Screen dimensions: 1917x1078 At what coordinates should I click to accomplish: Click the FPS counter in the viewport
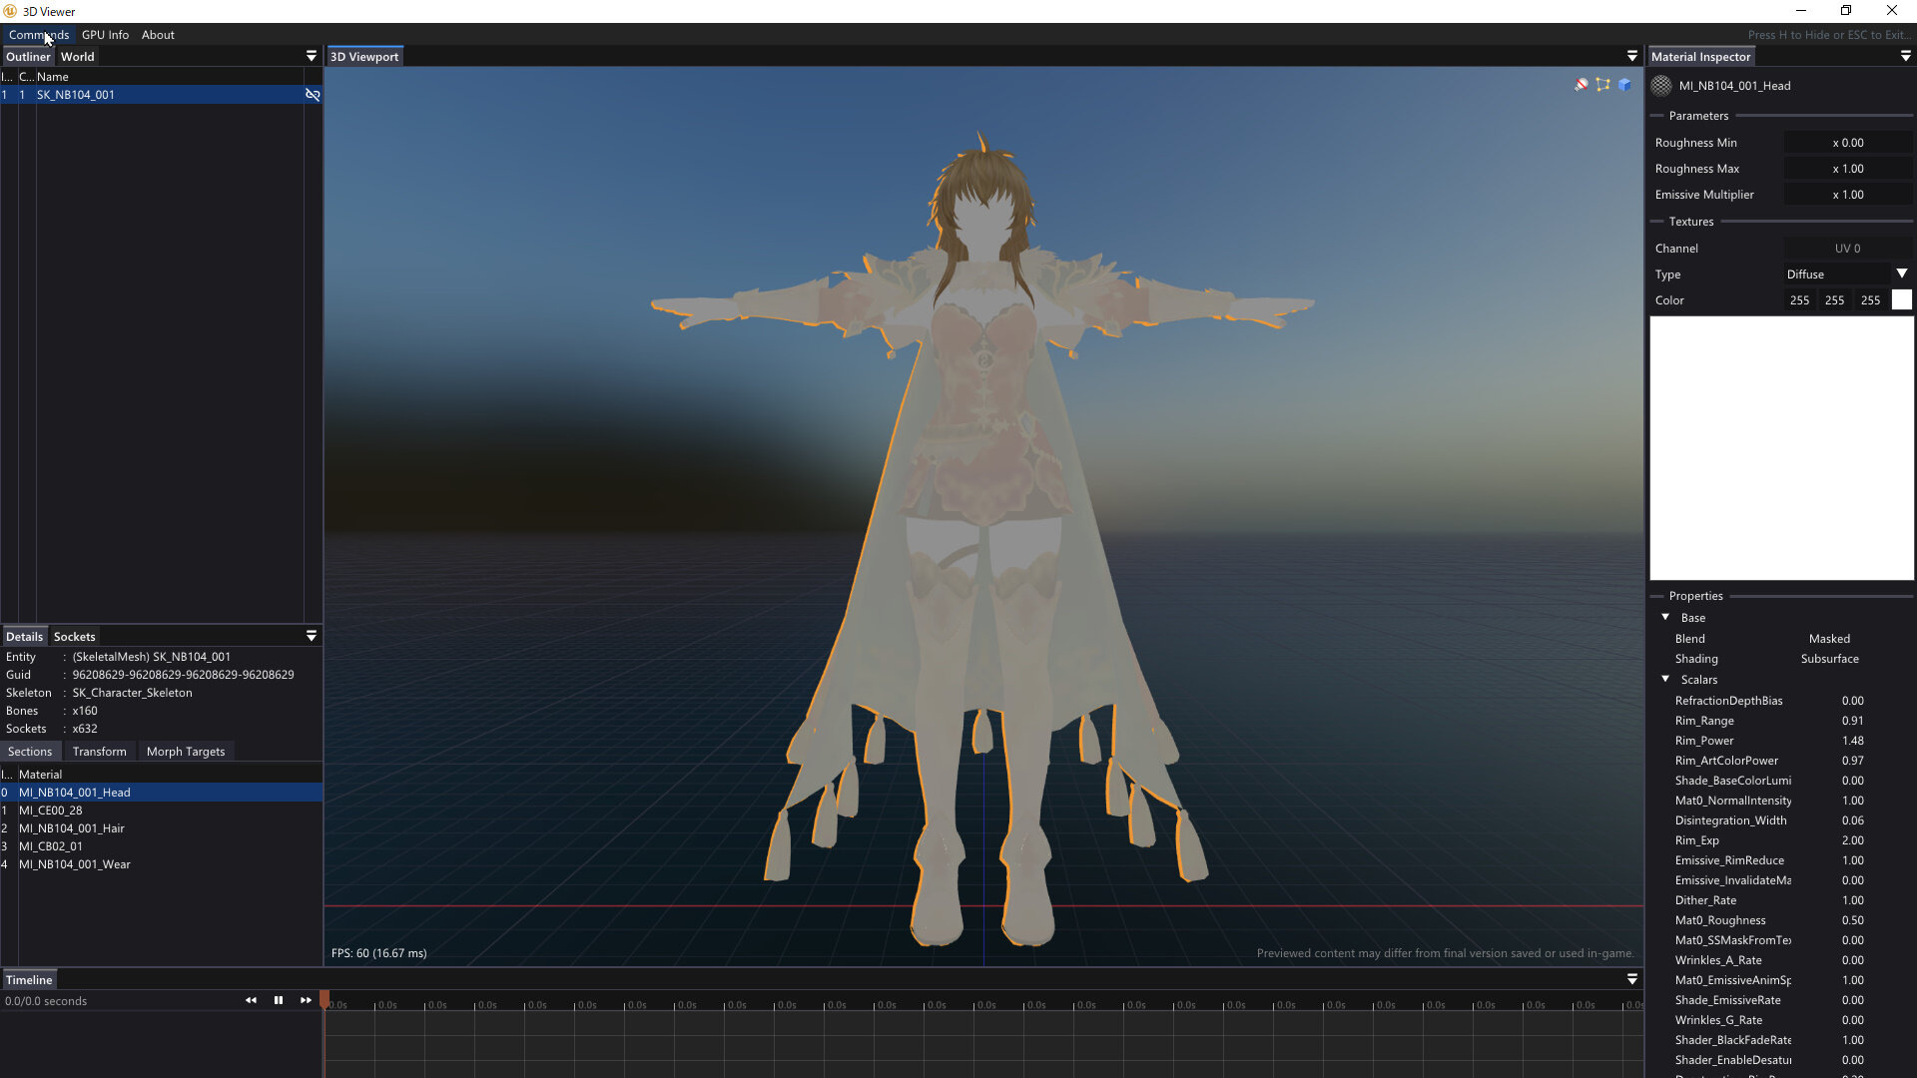[x=378, y=953]
